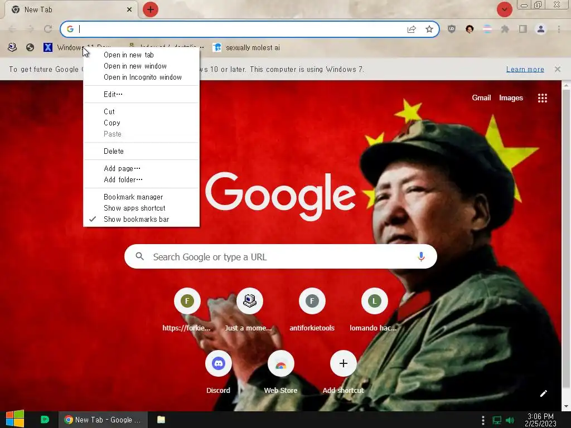The image size is (571, 428).
Task: Open the volume speaker tray icon
Action: click(510, 420)
